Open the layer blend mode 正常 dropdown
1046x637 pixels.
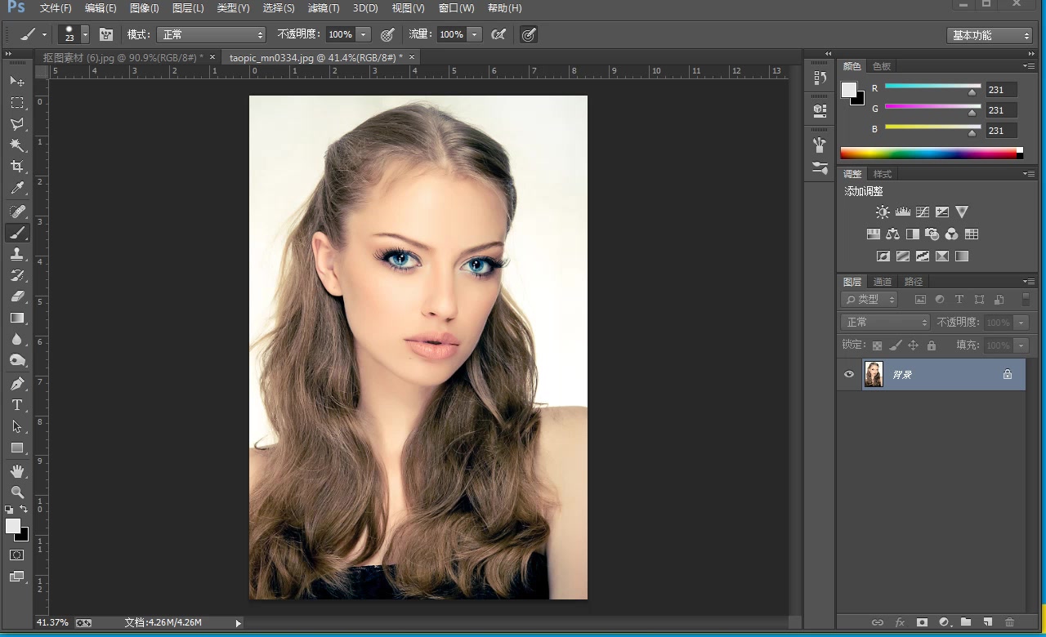(885, 323)
